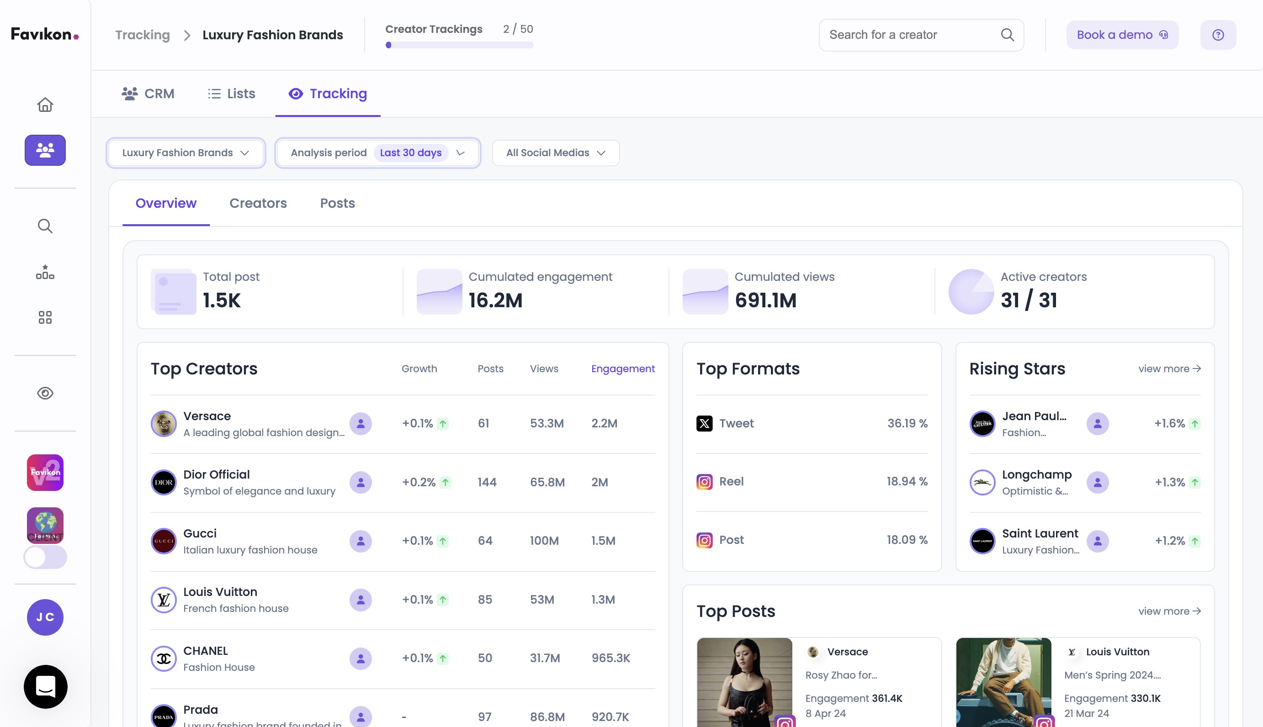
Task: Switch to the Creators tab
Action: tap(258, 203)
